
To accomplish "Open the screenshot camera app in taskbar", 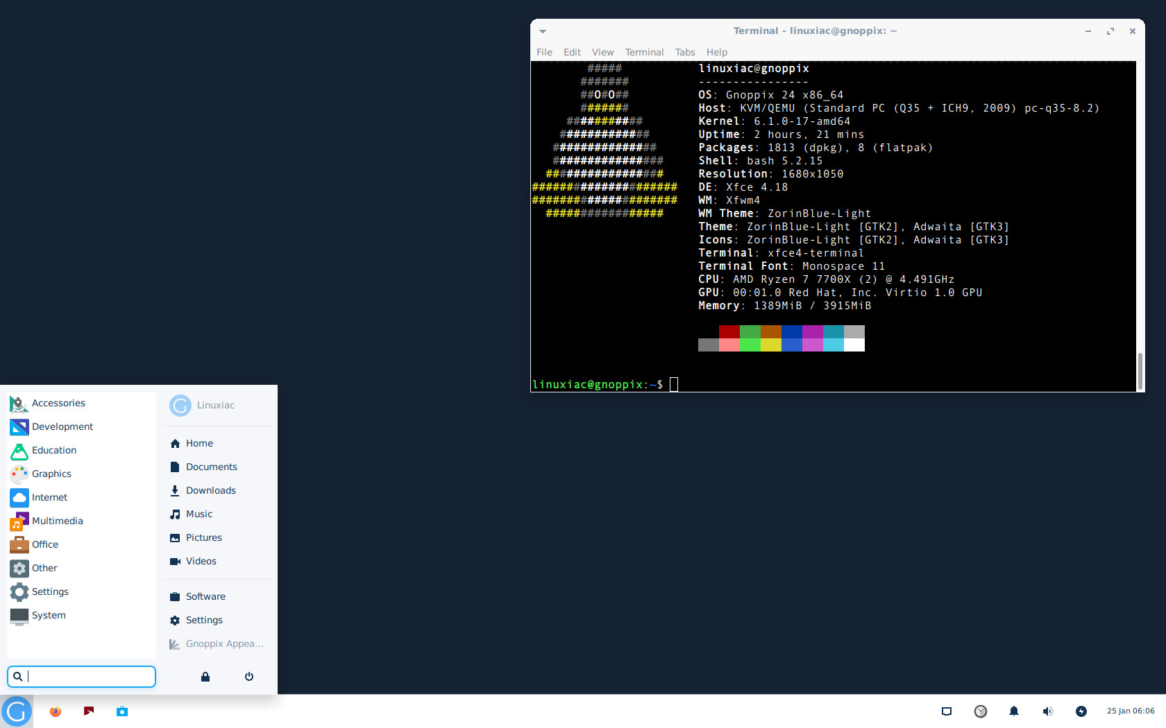I will click(x=122, y=711).
